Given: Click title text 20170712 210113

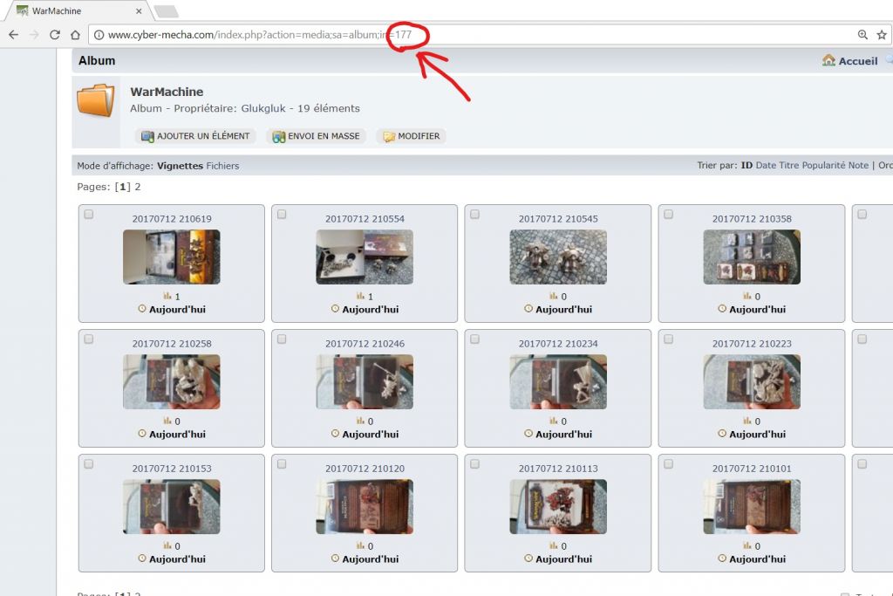Looking at the screenshot, I should [x=558, y=469].
